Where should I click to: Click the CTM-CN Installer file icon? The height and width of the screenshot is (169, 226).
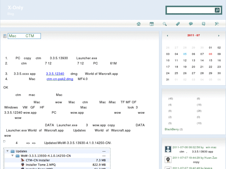click(x=22, y=160)
